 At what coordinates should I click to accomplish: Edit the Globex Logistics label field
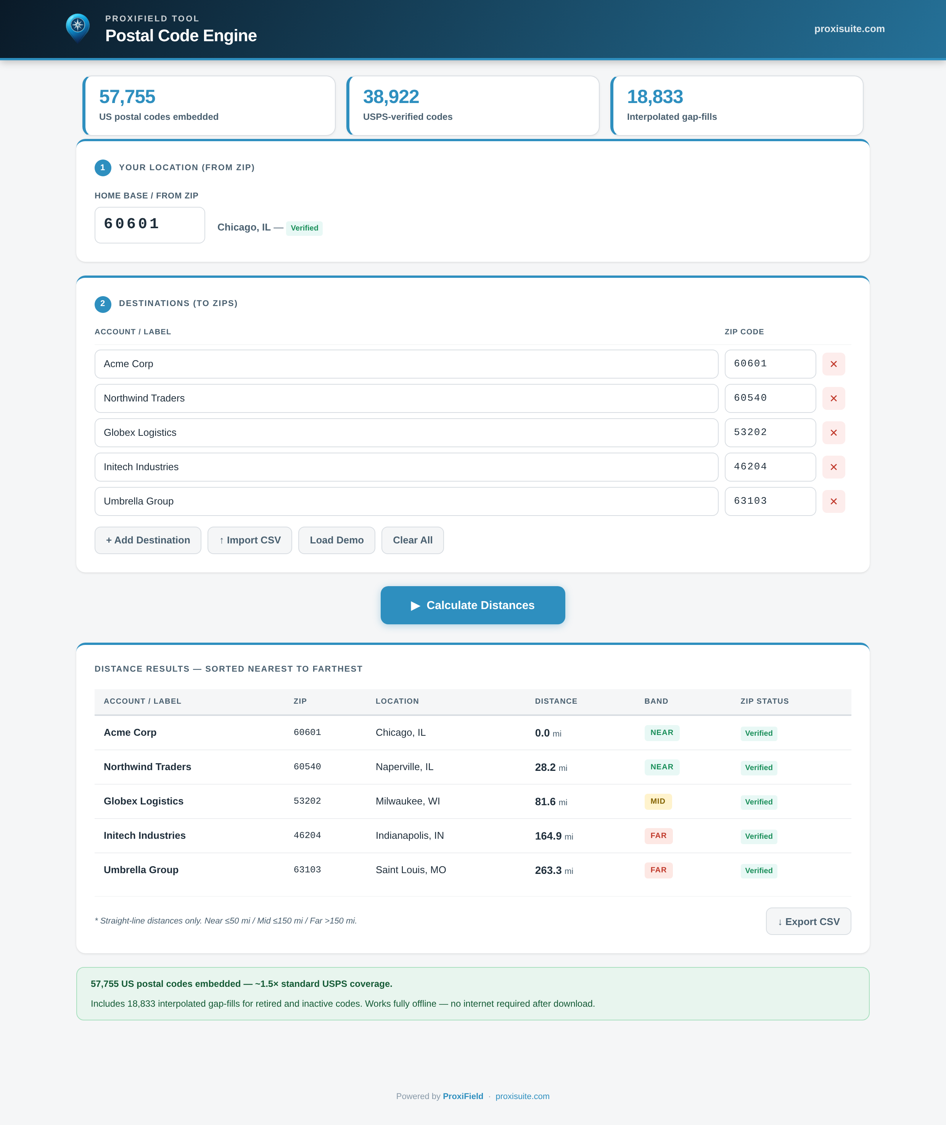(x=406, y=433)
